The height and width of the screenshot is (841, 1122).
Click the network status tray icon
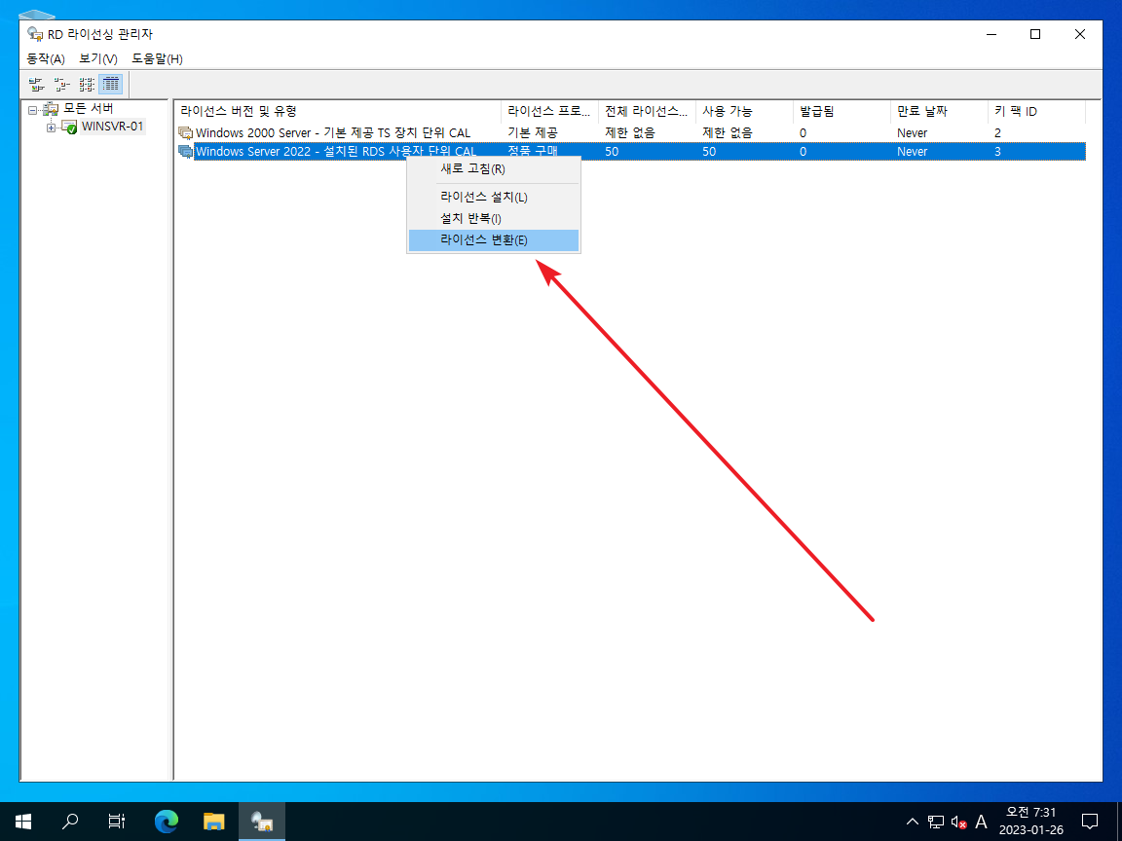coord(935,822)
